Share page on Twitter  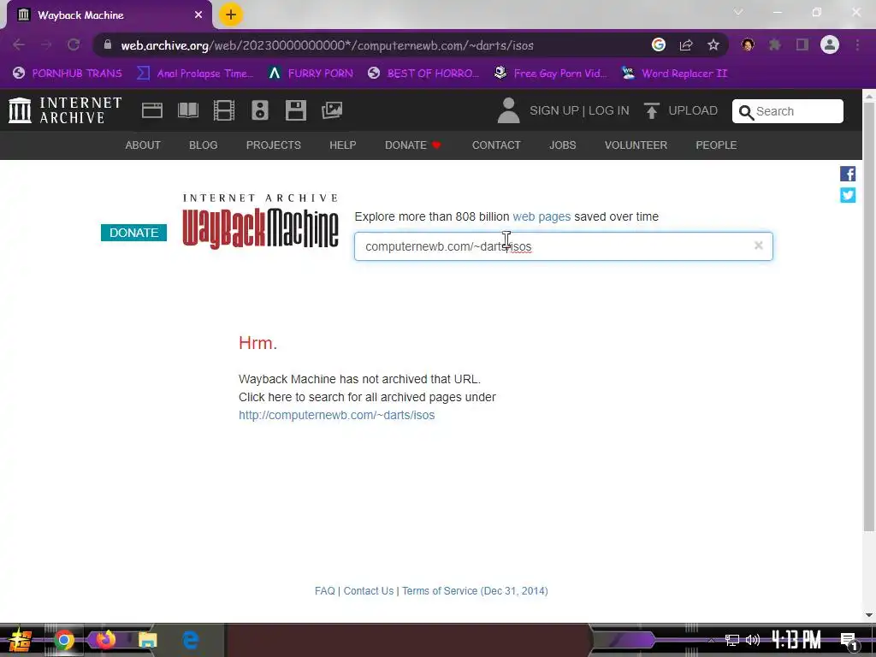point(848,195)
